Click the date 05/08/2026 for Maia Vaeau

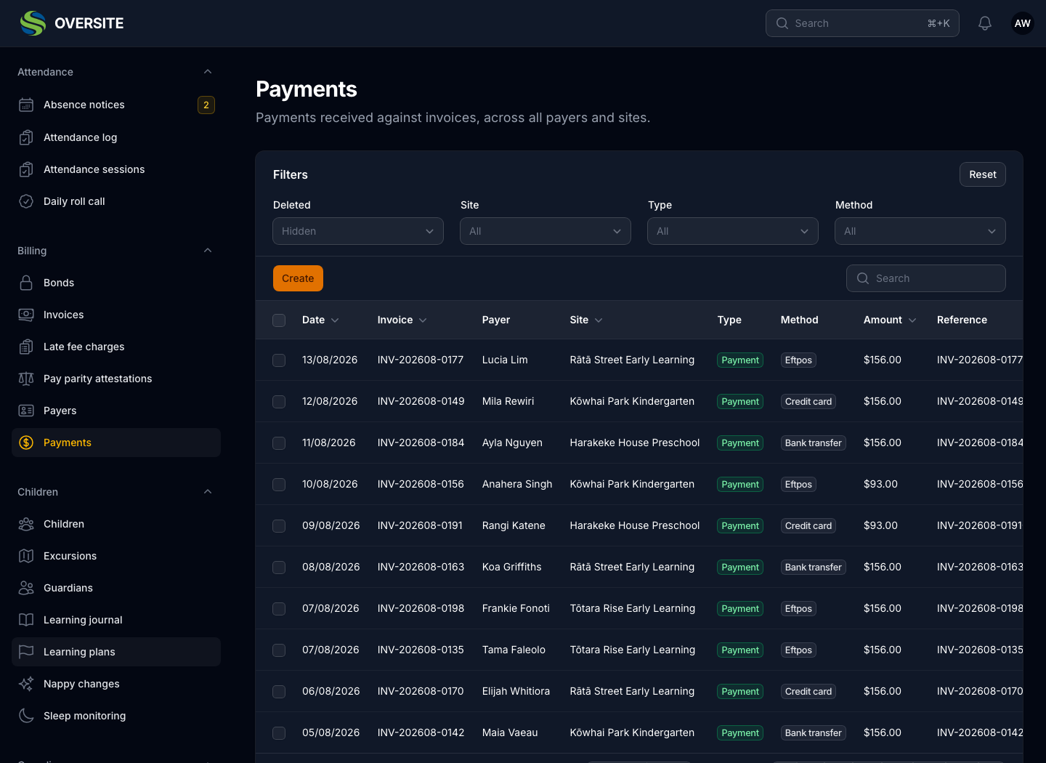[x=331, y=732]
